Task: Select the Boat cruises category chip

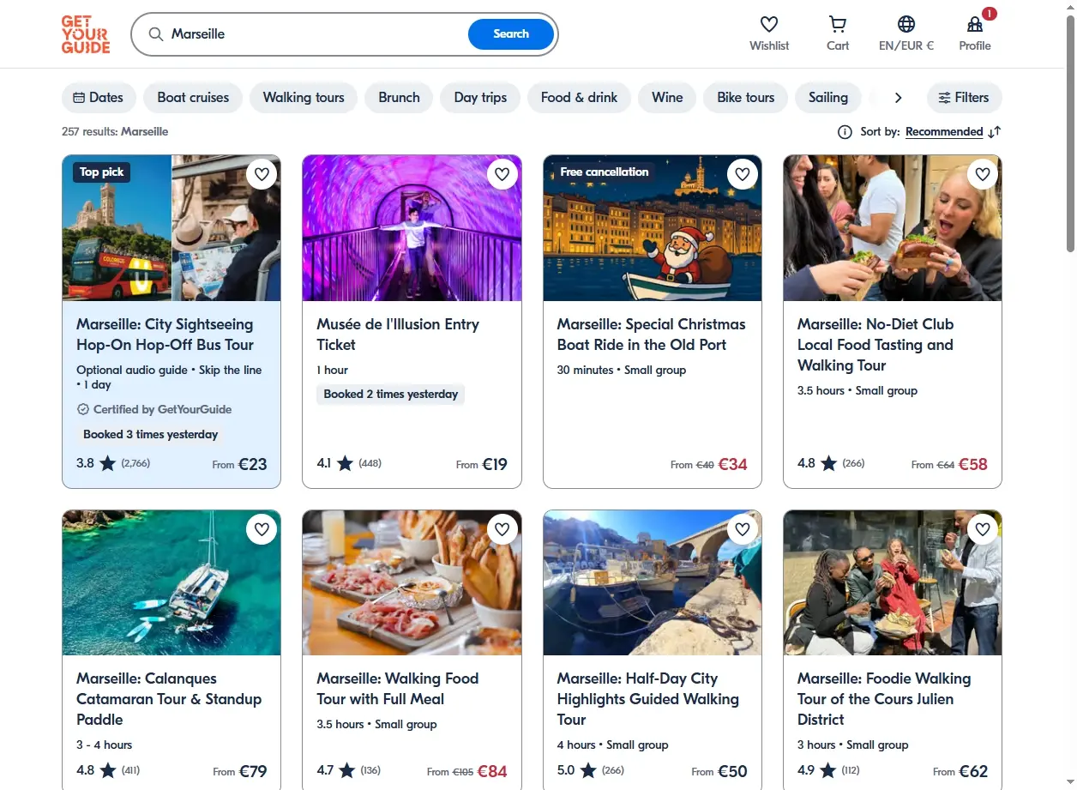Action: (x=193, y=98)
